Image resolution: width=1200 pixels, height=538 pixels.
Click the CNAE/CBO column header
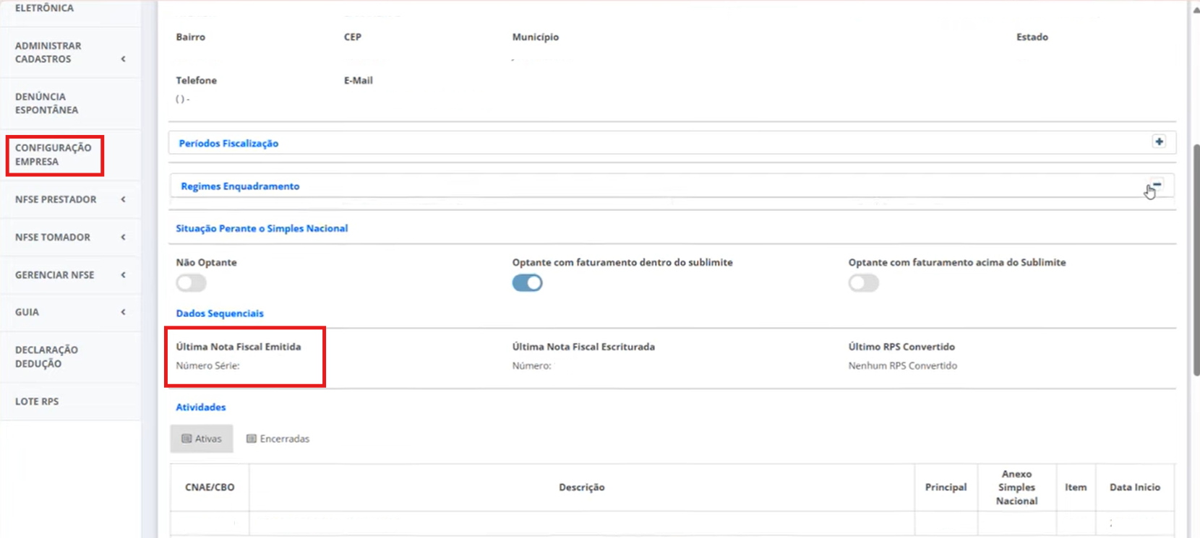click(210, 487)
